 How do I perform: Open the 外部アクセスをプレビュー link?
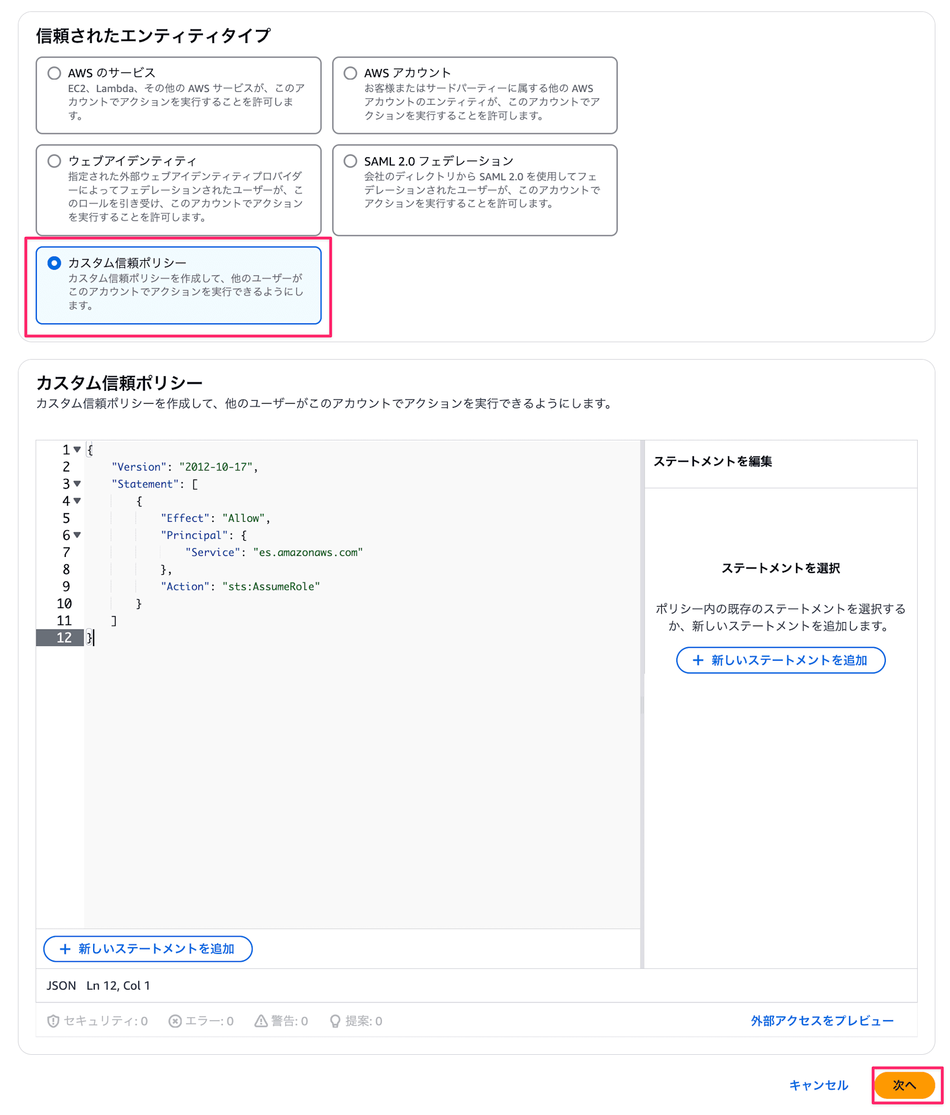822,1021
